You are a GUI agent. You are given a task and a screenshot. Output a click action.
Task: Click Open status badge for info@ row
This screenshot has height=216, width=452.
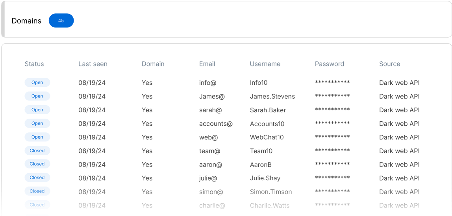[37, 82]
